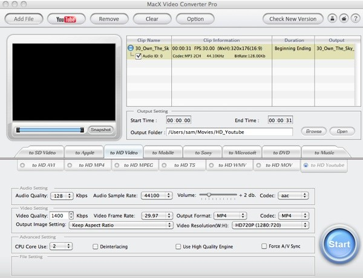Select to HD Youtube radio option
Viewport: 363px width, 278px height.
point(306,166)
